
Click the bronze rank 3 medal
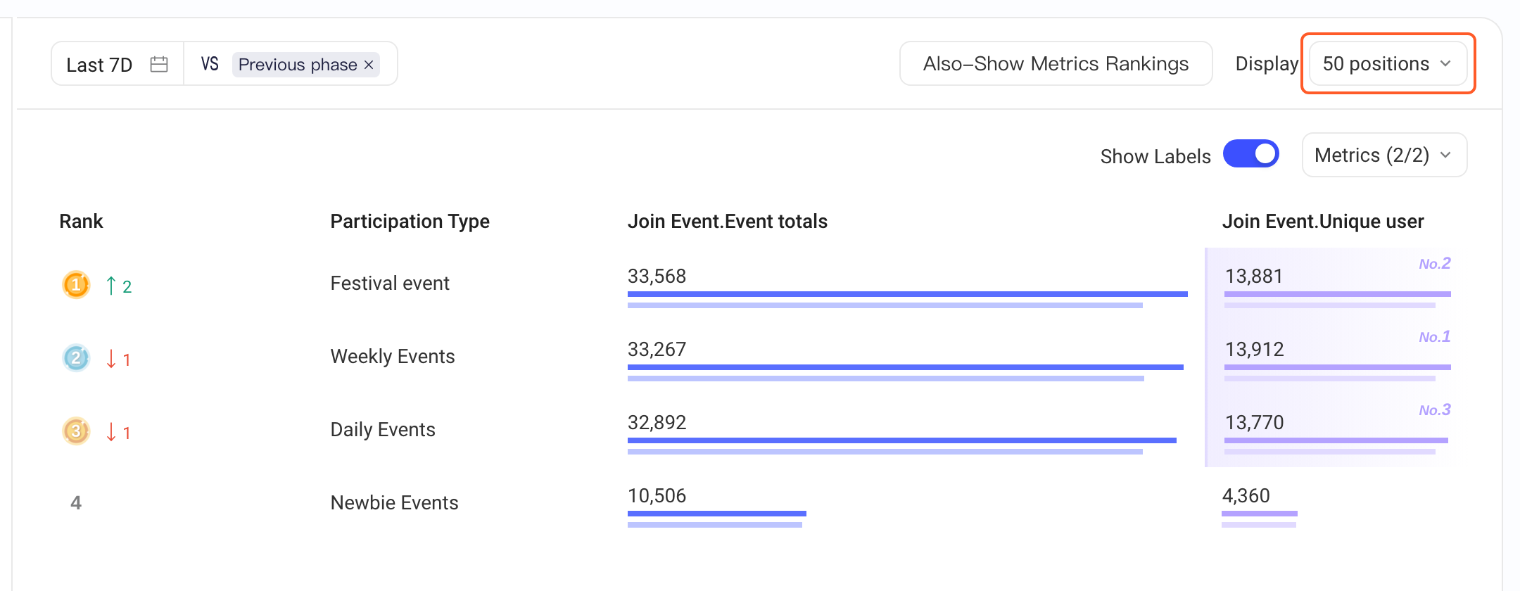tap(76, 431)
